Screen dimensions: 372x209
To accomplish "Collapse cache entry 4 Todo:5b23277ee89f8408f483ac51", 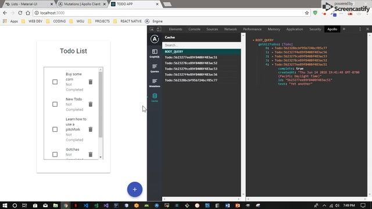I will (x=273, y=64).
